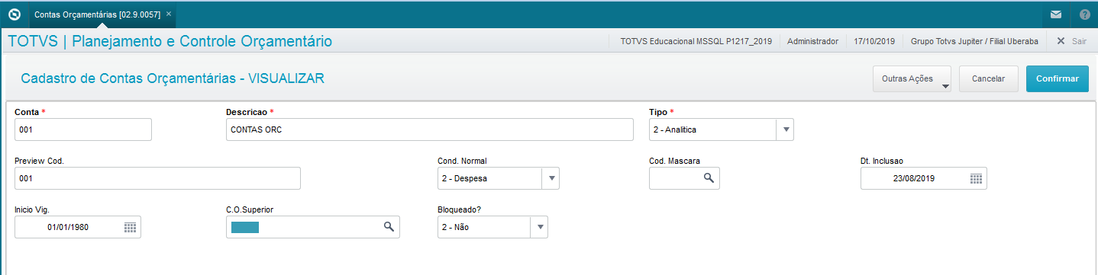Click the Administrador user label
The height and width of the screenshot is (275, 1098).
(x=812, y=41)
